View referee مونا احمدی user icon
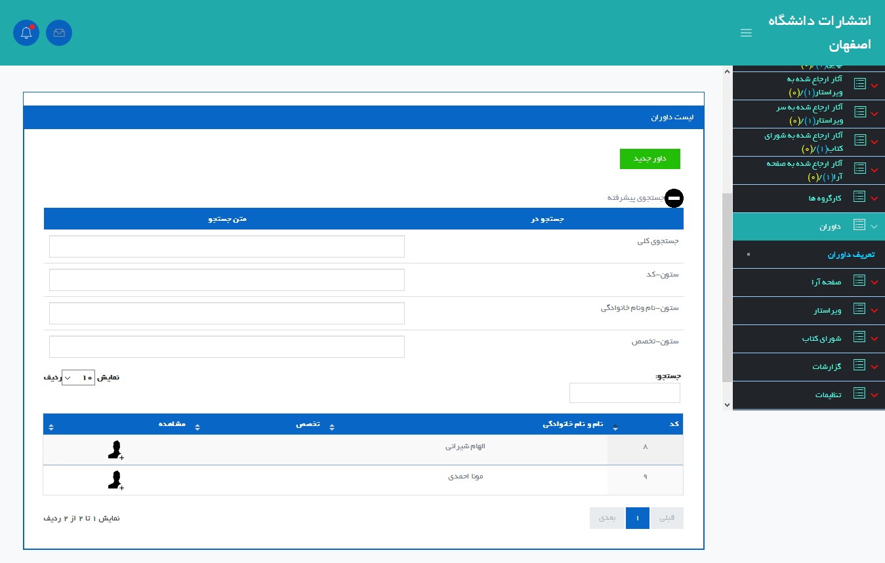 coord(115,480)
